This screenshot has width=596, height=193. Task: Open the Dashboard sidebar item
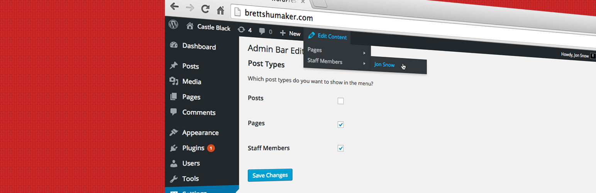click(x=193, y=46)
